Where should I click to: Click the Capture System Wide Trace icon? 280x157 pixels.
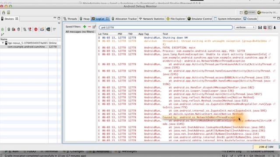(54, 29)
